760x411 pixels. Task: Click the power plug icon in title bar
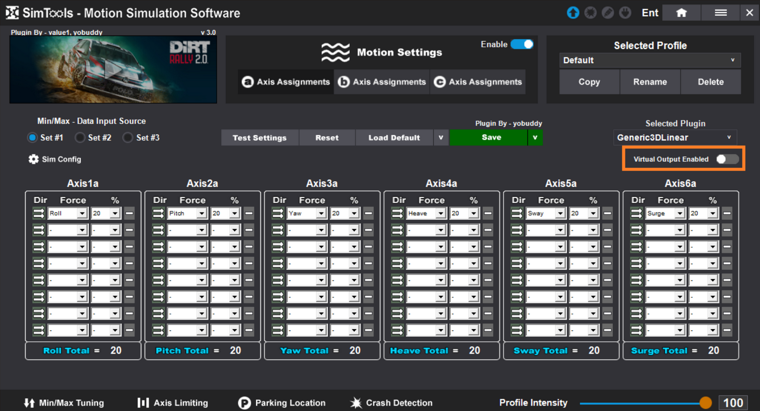[x=625, y=13]
